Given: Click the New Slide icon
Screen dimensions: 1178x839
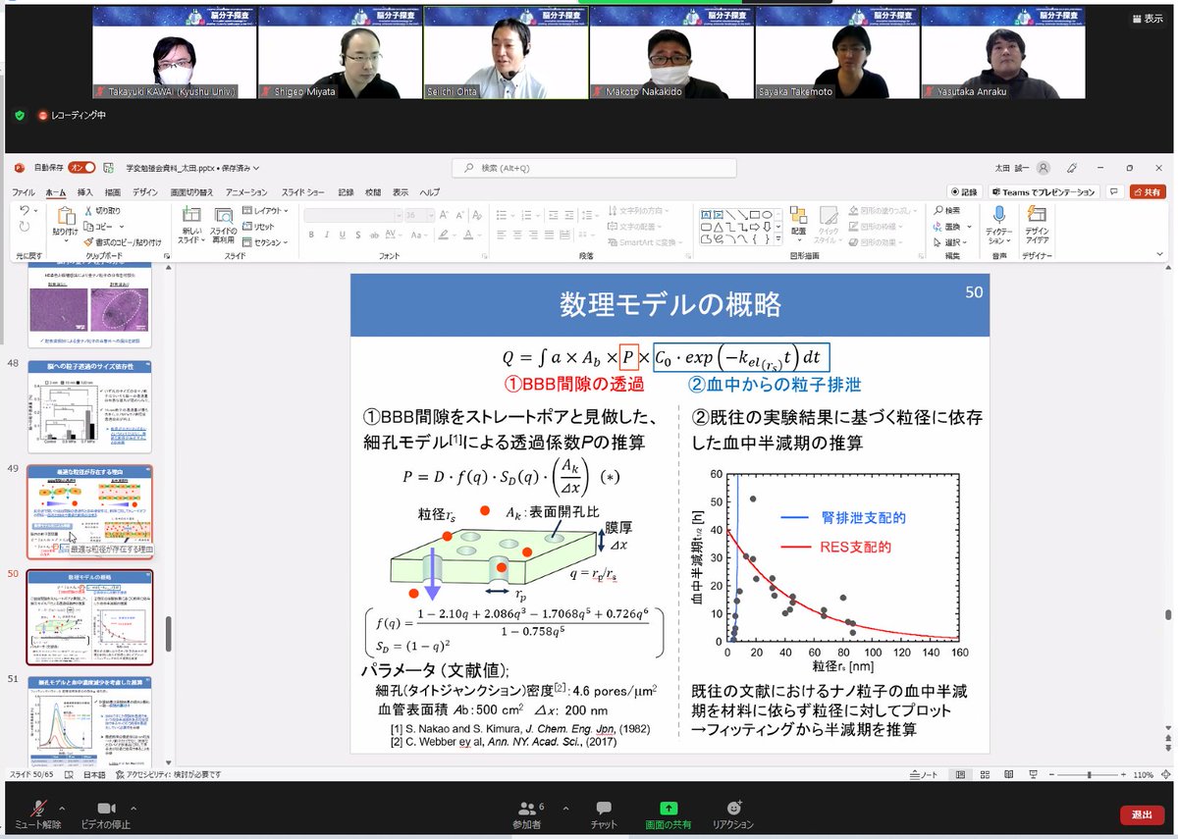Looking at the screenshot, I should 190,214.
